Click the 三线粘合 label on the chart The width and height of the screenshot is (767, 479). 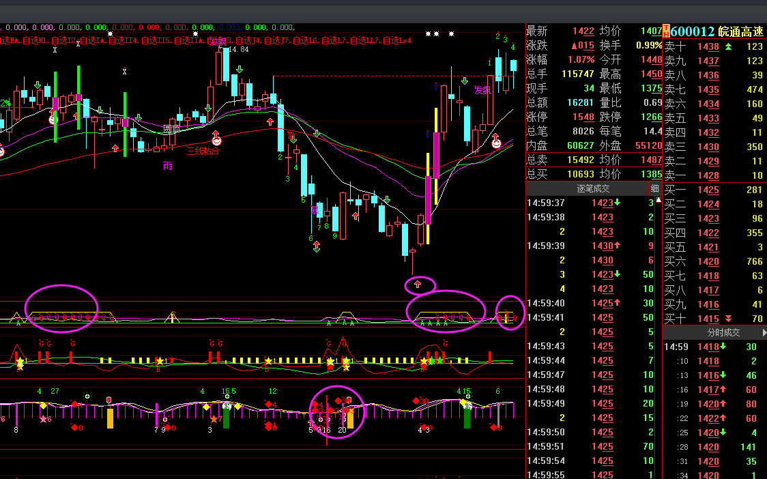pyautogui.click(x=203, y=151)
